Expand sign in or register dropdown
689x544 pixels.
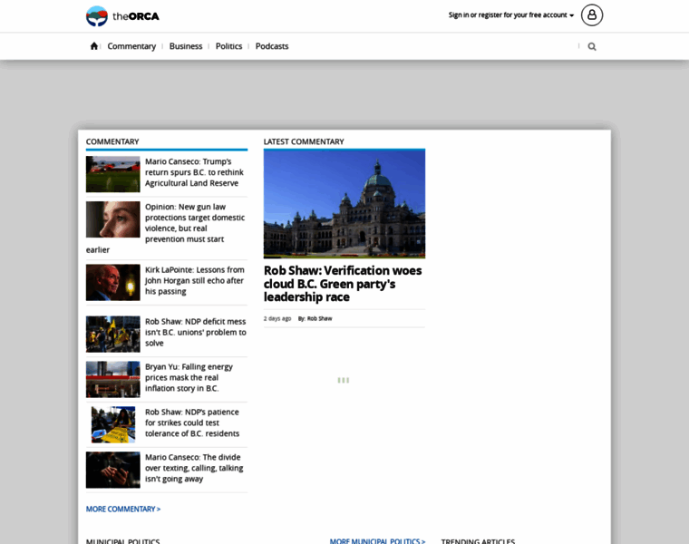pos(511,15)
